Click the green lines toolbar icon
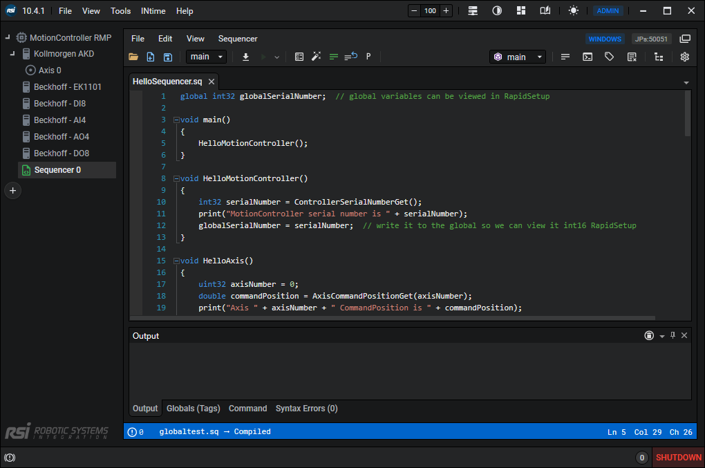This screenshot has width=705, height=468. click(x=334, y=57)
